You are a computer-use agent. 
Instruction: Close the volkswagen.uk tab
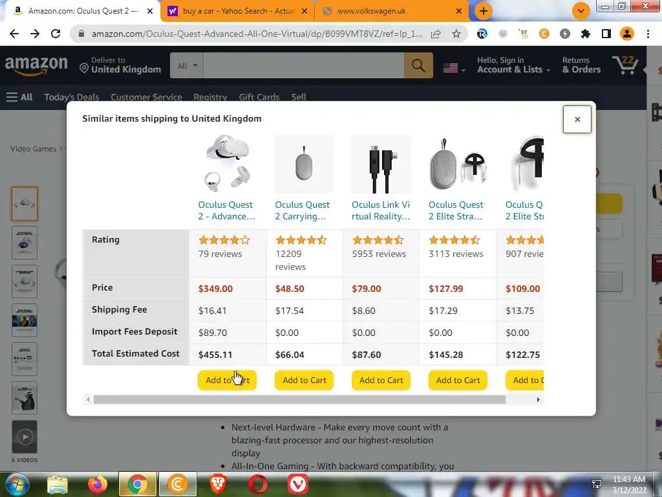point(459,11)
